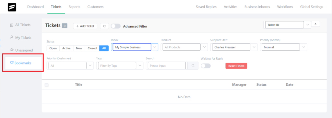This screenshot has width=332, height=118.
Task: Click the Reset Filters button
Action: click(236, 66)
